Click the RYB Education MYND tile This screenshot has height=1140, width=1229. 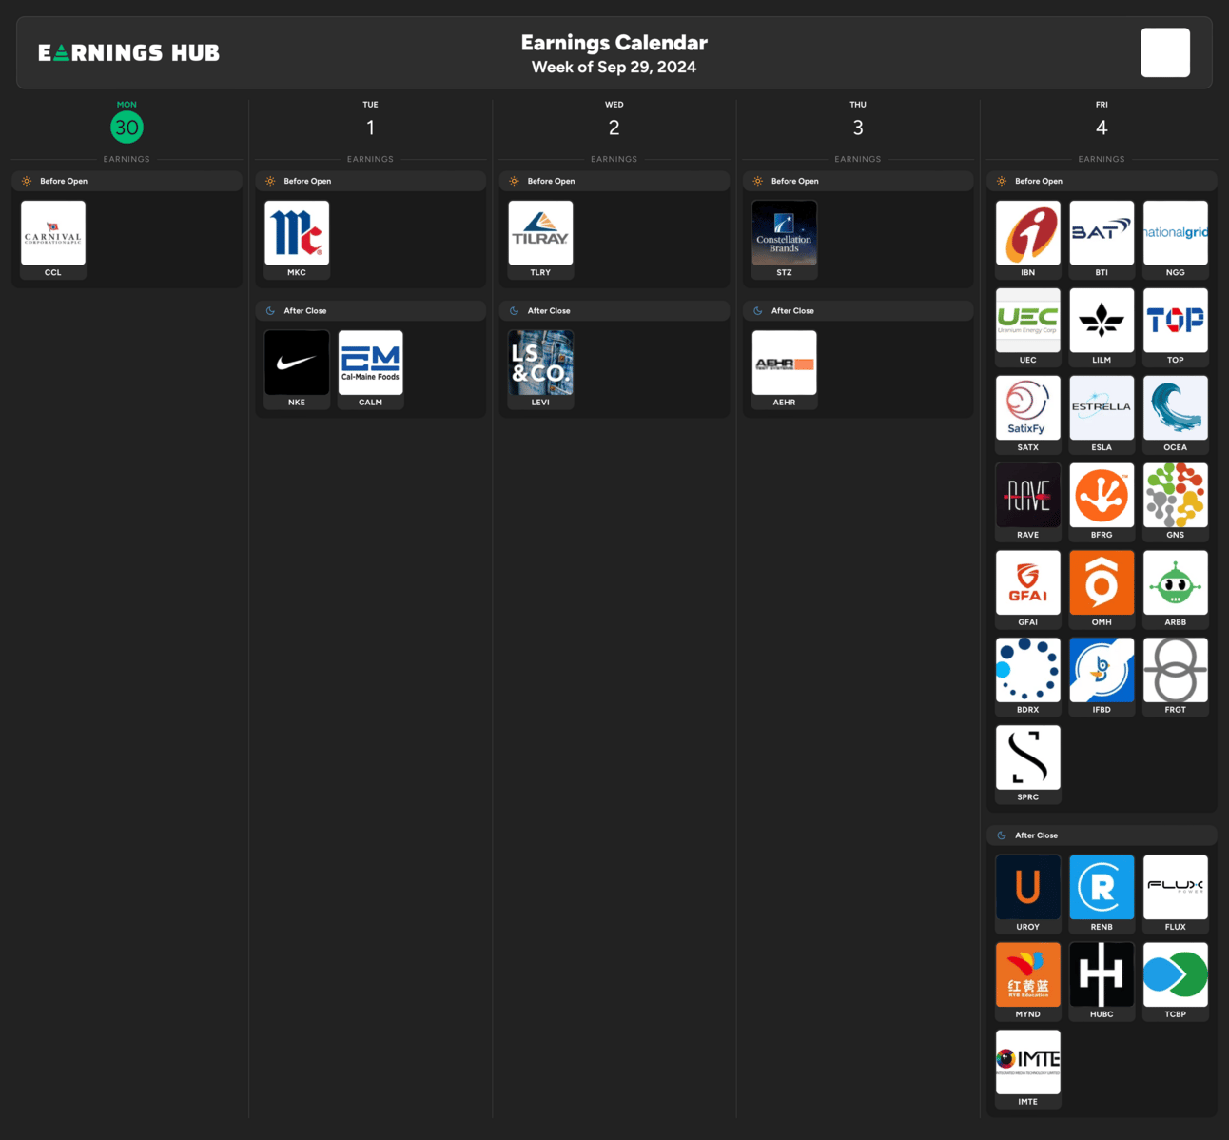click(1028, 981)
